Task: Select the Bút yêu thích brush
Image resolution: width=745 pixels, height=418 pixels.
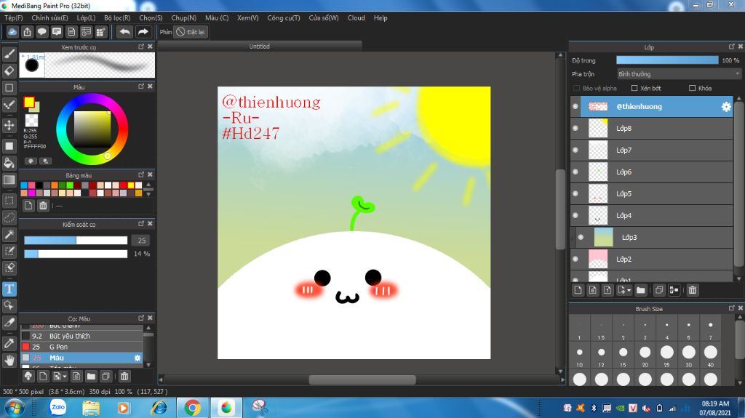Action: [x=81, y=337]
